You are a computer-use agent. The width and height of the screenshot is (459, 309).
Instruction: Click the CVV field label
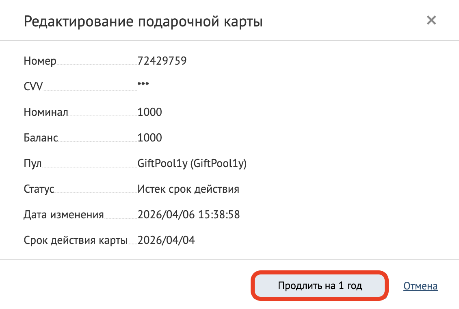pos(32,86)
